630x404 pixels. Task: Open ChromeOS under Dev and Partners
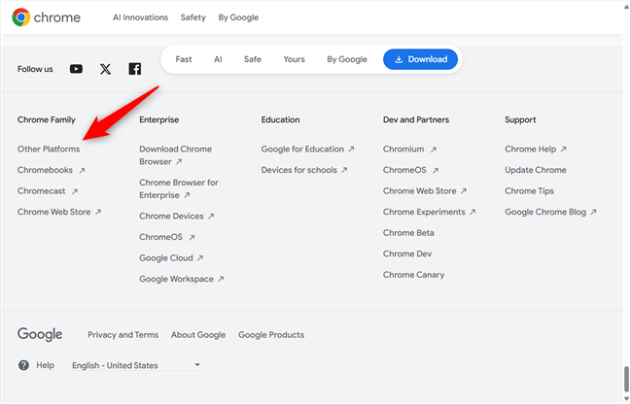[x=410, y=170]
